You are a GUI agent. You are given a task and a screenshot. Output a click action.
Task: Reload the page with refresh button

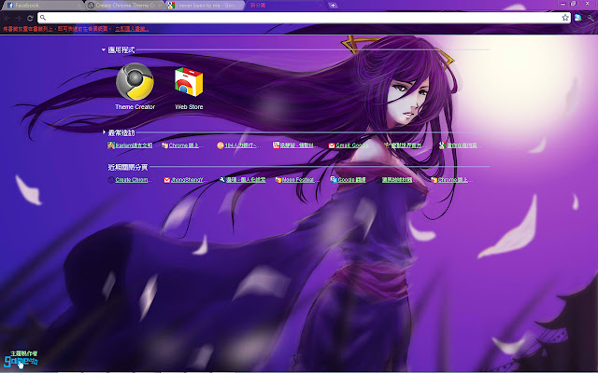(31, 18)
